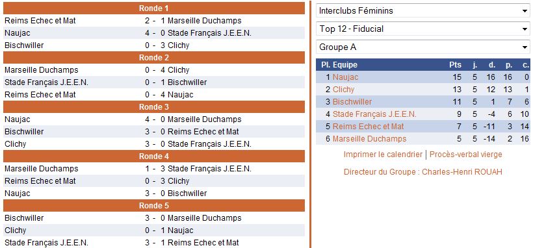Click Reims Echec et Mat ranking link
The width and height of the screenshot is (533, 248).
coord(368,127)
